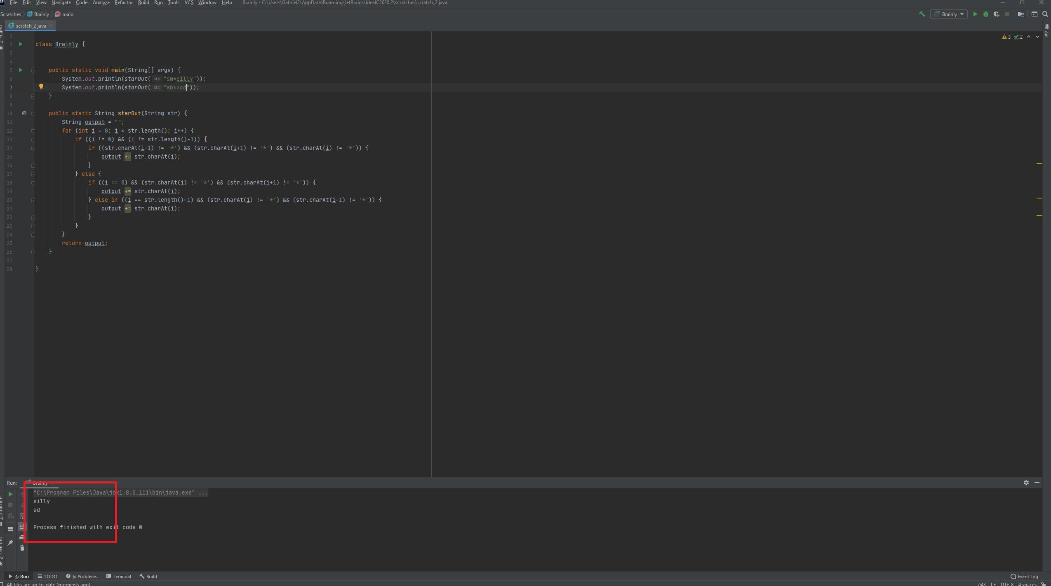Click the Search Everywhere magnifier icon
Viewport: 1051px width, 586px height.
[1045, 14]
